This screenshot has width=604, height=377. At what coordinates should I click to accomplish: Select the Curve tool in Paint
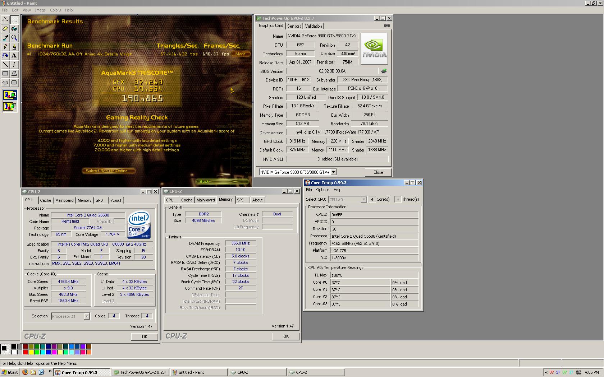pyautogui.click(x=14, y=65)
